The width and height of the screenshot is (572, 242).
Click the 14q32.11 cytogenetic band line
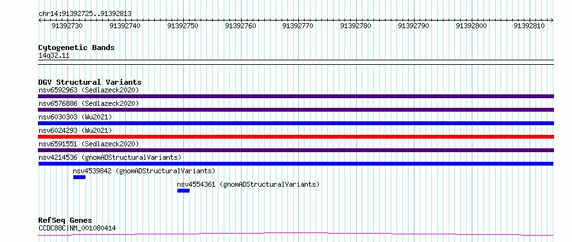(x=296, y=62)
